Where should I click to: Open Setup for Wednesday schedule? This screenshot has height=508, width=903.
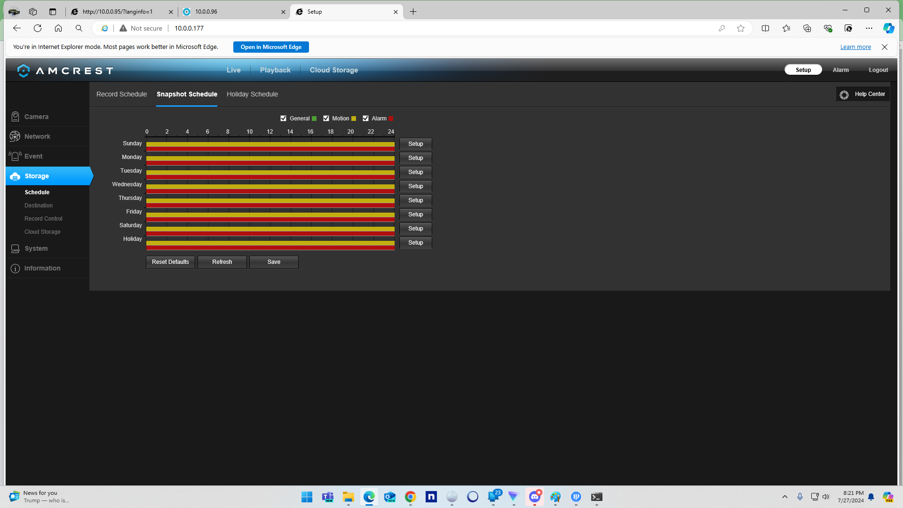point(415,186)
